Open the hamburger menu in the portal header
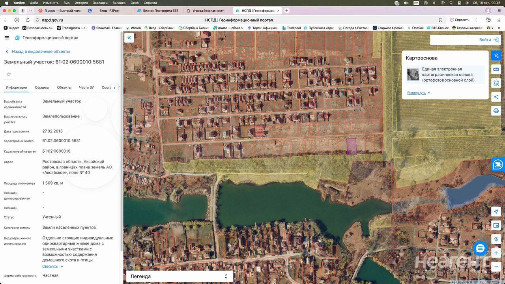505x284 pixels. tap(7, 38)
